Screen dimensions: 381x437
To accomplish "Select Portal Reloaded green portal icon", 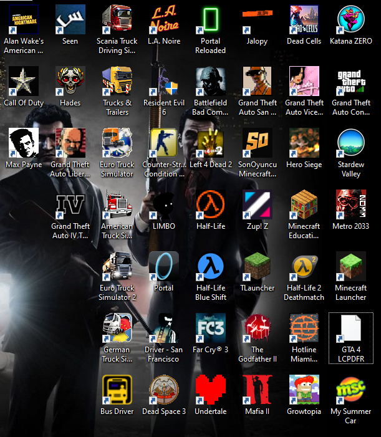I will click(x=210, y=19).
